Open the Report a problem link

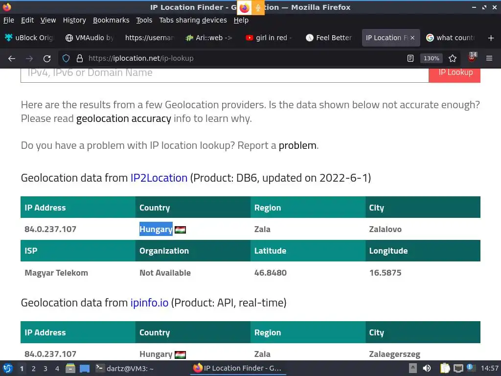coord(297,145)
